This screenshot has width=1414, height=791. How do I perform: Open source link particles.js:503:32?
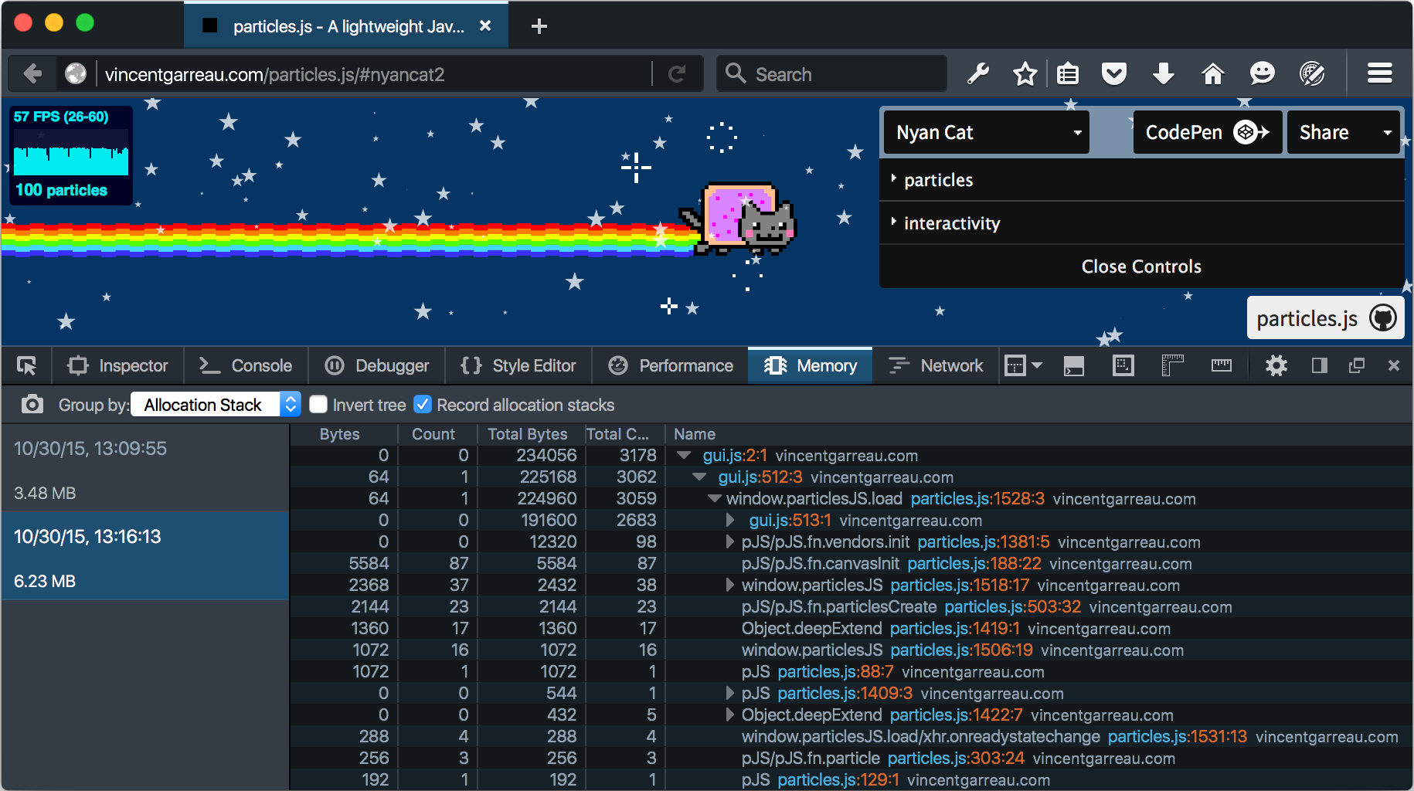pyautogui.click(x=1013, y=607)
